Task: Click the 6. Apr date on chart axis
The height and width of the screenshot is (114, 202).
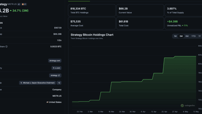Action: 143,111
